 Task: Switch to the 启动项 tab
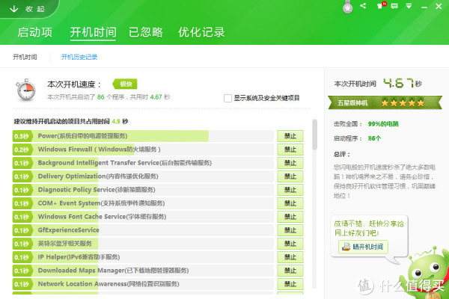coord(35,32)
